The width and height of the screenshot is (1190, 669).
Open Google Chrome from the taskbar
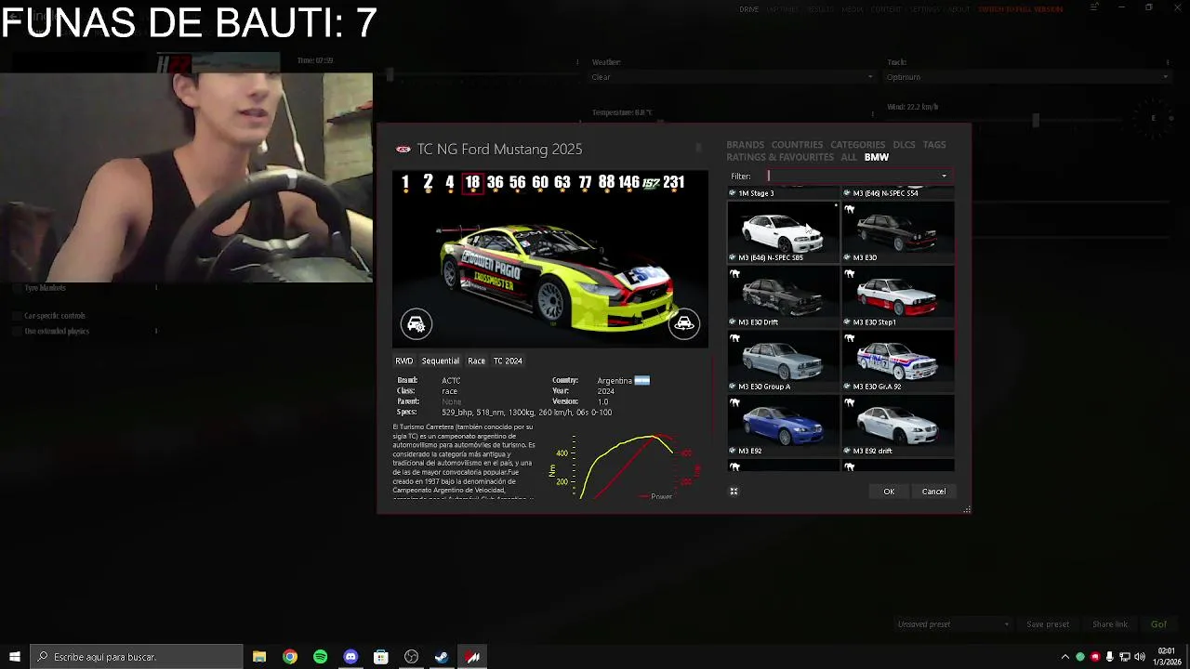click(x=290, y=657)
